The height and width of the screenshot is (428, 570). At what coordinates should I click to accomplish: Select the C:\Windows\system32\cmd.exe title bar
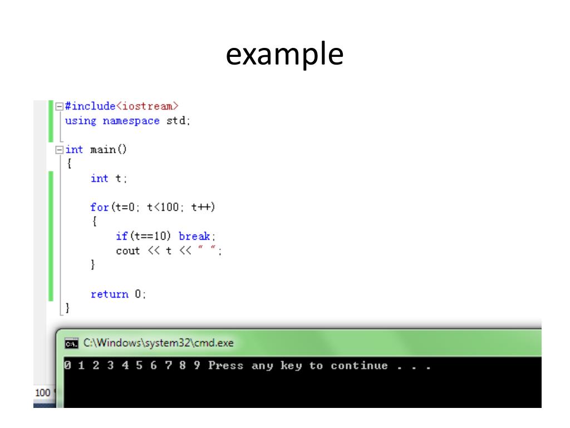tap(299, 343)
